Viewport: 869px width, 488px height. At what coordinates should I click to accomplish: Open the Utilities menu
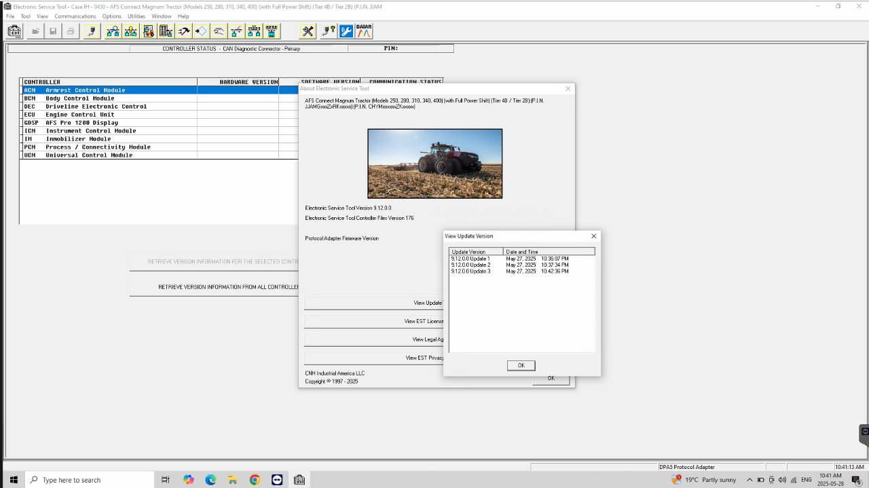point(136,16)
